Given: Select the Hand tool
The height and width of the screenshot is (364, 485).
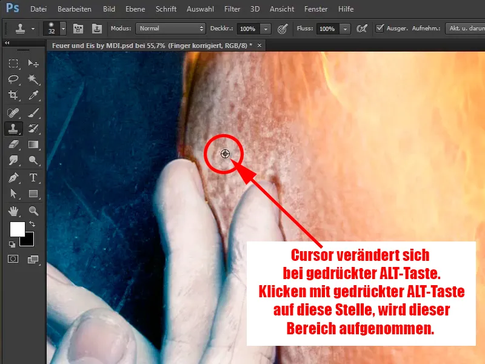Looking at the screenshot, I should (x=13, y=211).
